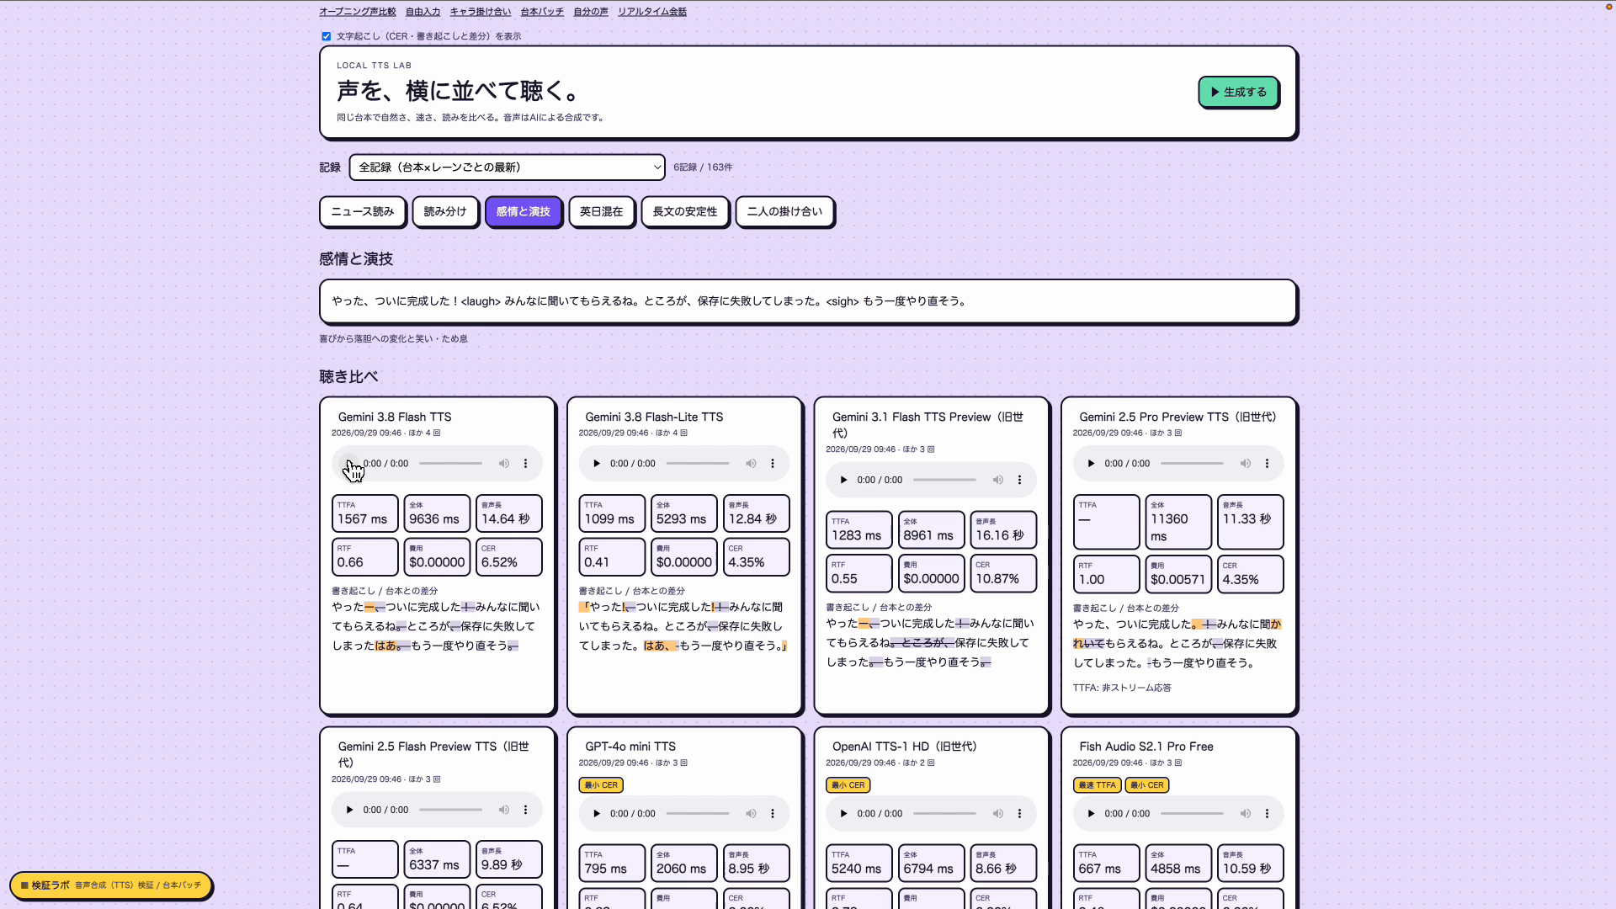Open more options on OpenAI TTS-1 HD player
This screenshot has height=909, width=1616.
1019,814
